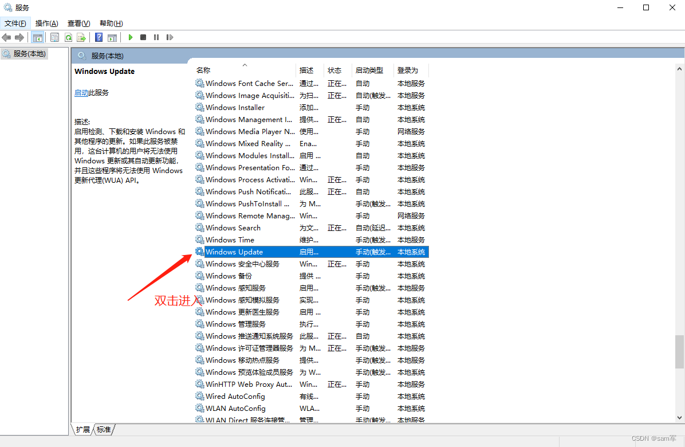Select the Windows PushToInstall row
This screenshot has height=447, width=685.
point(312,203)
